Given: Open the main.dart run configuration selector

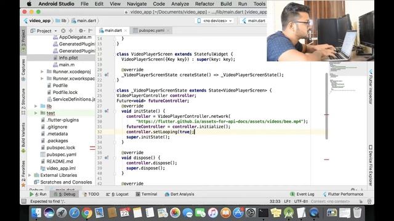Looking at the screenshot, I should (x=254, y=21).
